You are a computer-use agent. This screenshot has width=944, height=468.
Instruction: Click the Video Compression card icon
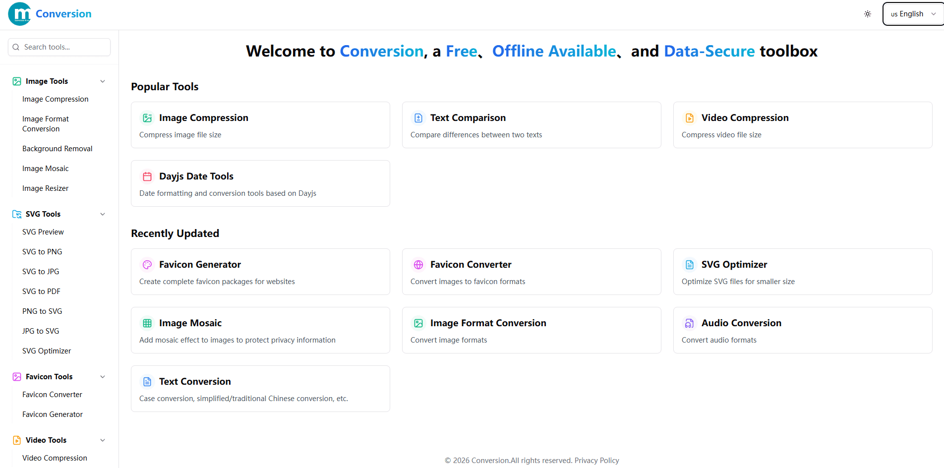[690, 118]
